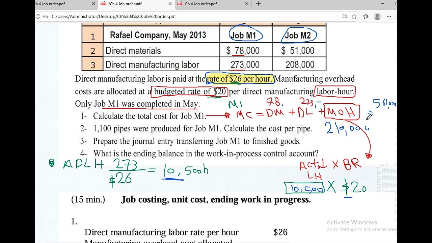Open a new browser tab
Screen dimensions: 432x243
pyautogui.click(x=258, y=4)
